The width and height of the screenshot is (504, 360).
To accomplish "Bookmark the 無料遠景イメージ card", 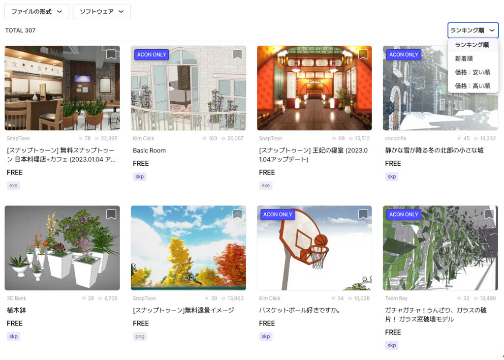I will point(237,214).
